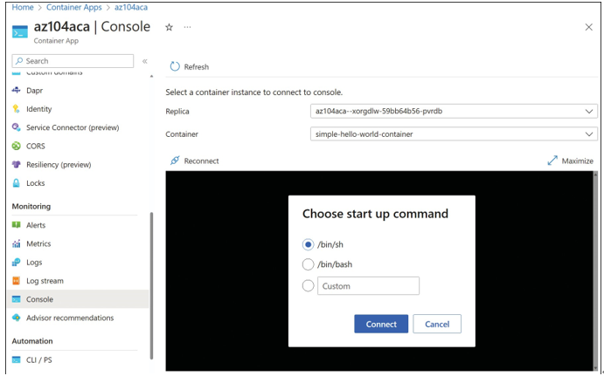Click the Reconnect button label
The image size is (604, 376).
(x=201, y=161)
